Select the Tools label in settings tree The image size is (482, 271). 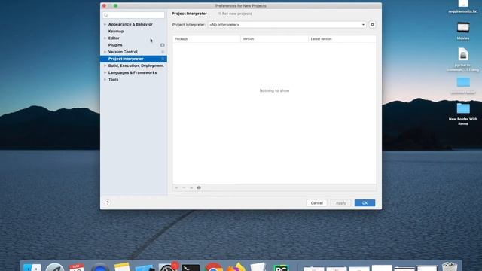coord(113,79)
